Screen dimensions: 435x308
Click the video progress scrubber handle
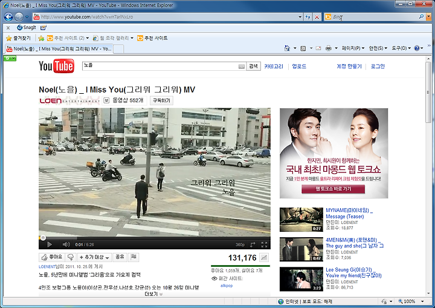tap(43, 238)
